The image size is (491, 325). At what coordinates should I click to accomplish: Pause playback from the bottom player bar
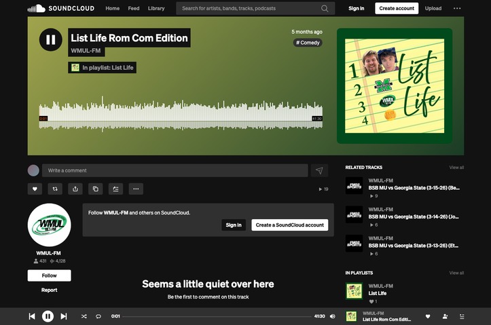48,316
